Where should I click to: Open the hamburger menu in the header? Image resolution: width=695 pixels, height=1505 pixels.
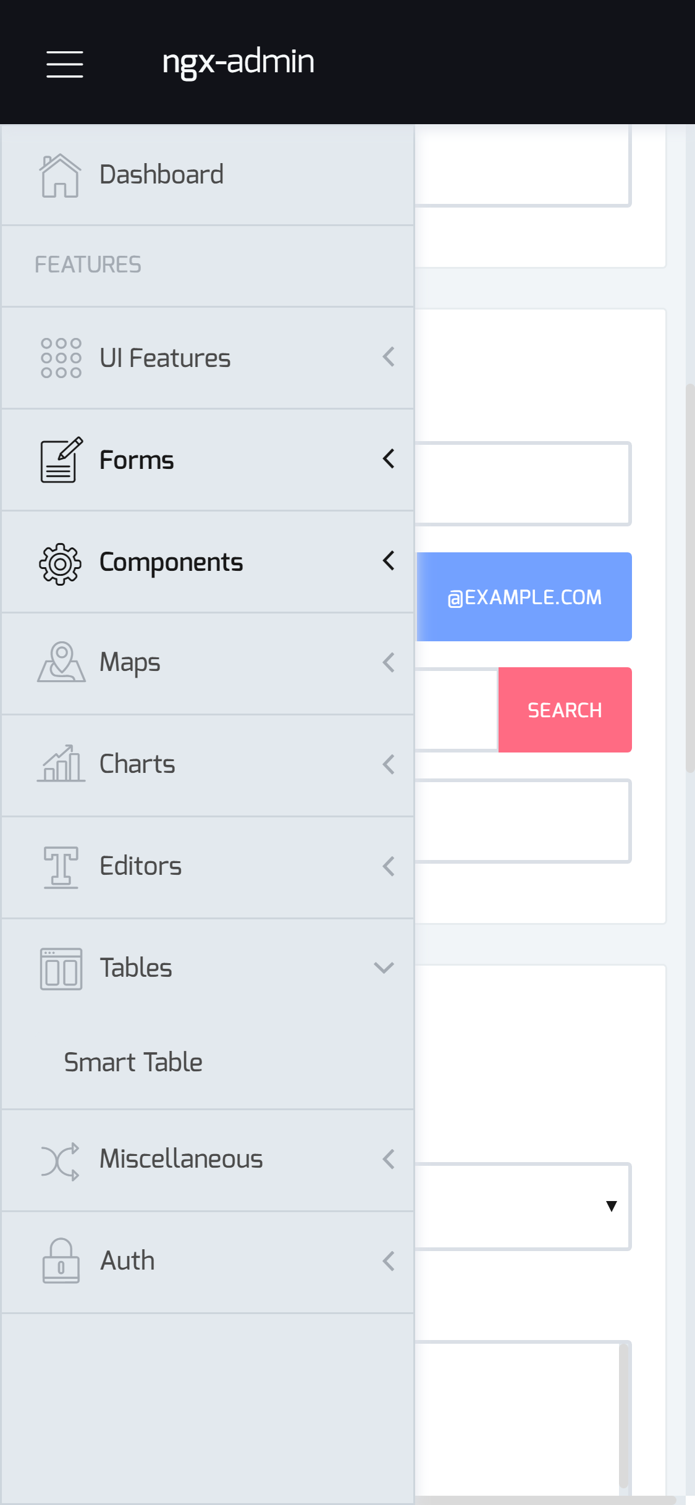click(64, 64)
